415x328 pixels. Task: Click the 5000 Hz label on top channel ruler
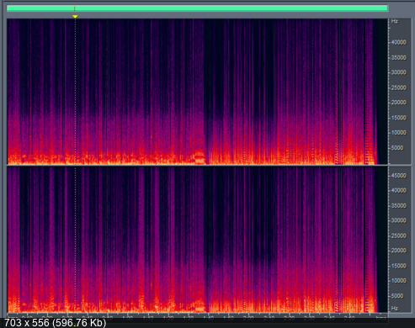pos(397,148)
